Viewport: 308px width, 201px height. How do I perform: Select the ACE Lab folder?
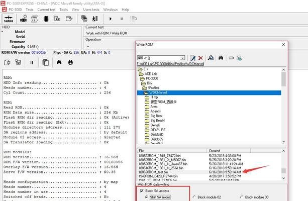pos(151,74)
